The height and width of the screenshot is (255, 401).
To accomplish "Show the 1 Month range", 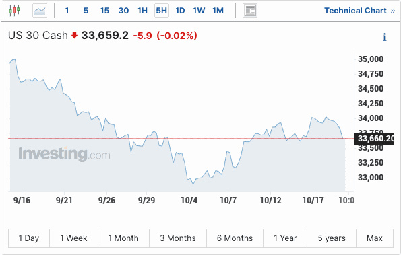I will (123, 238).
